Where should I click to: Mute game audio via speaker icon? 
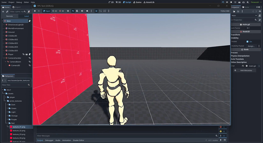[82, 11]
